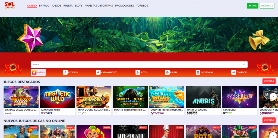Click the HAND OF ANUBIS title text
Screen dimensions: 278x138
(197, 110)
